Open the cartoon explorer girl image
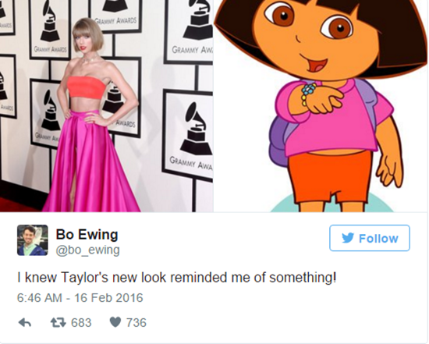This screenshot has width=429, height=344. 321,106
